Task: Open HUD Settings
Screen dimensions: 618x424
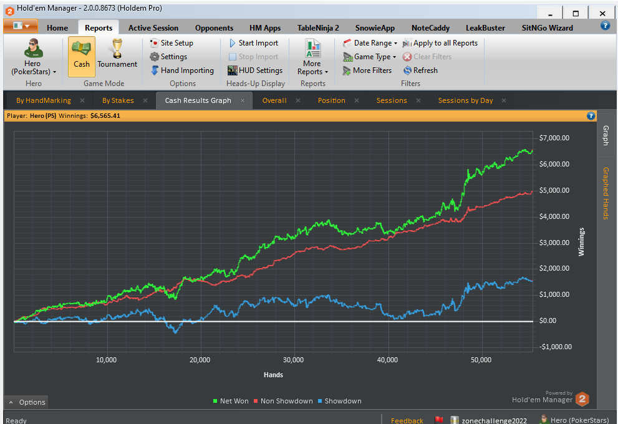Action: 255,70
